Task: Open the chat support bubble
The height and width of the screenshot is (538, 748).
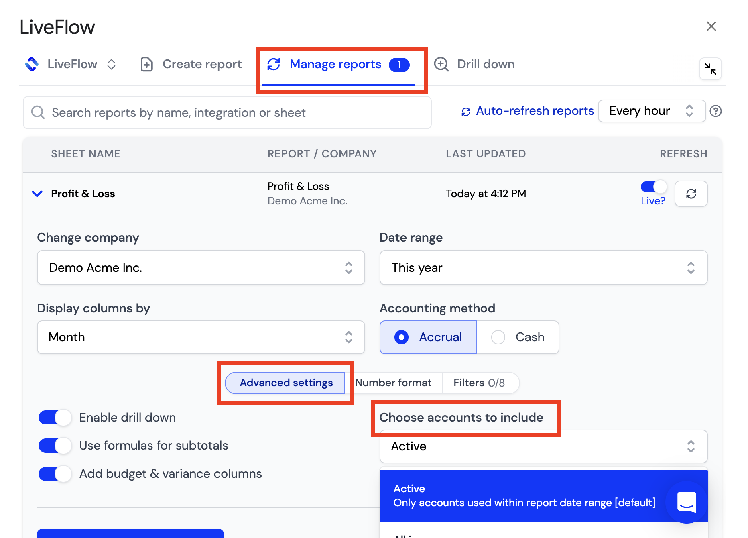Action: [687, 502]
